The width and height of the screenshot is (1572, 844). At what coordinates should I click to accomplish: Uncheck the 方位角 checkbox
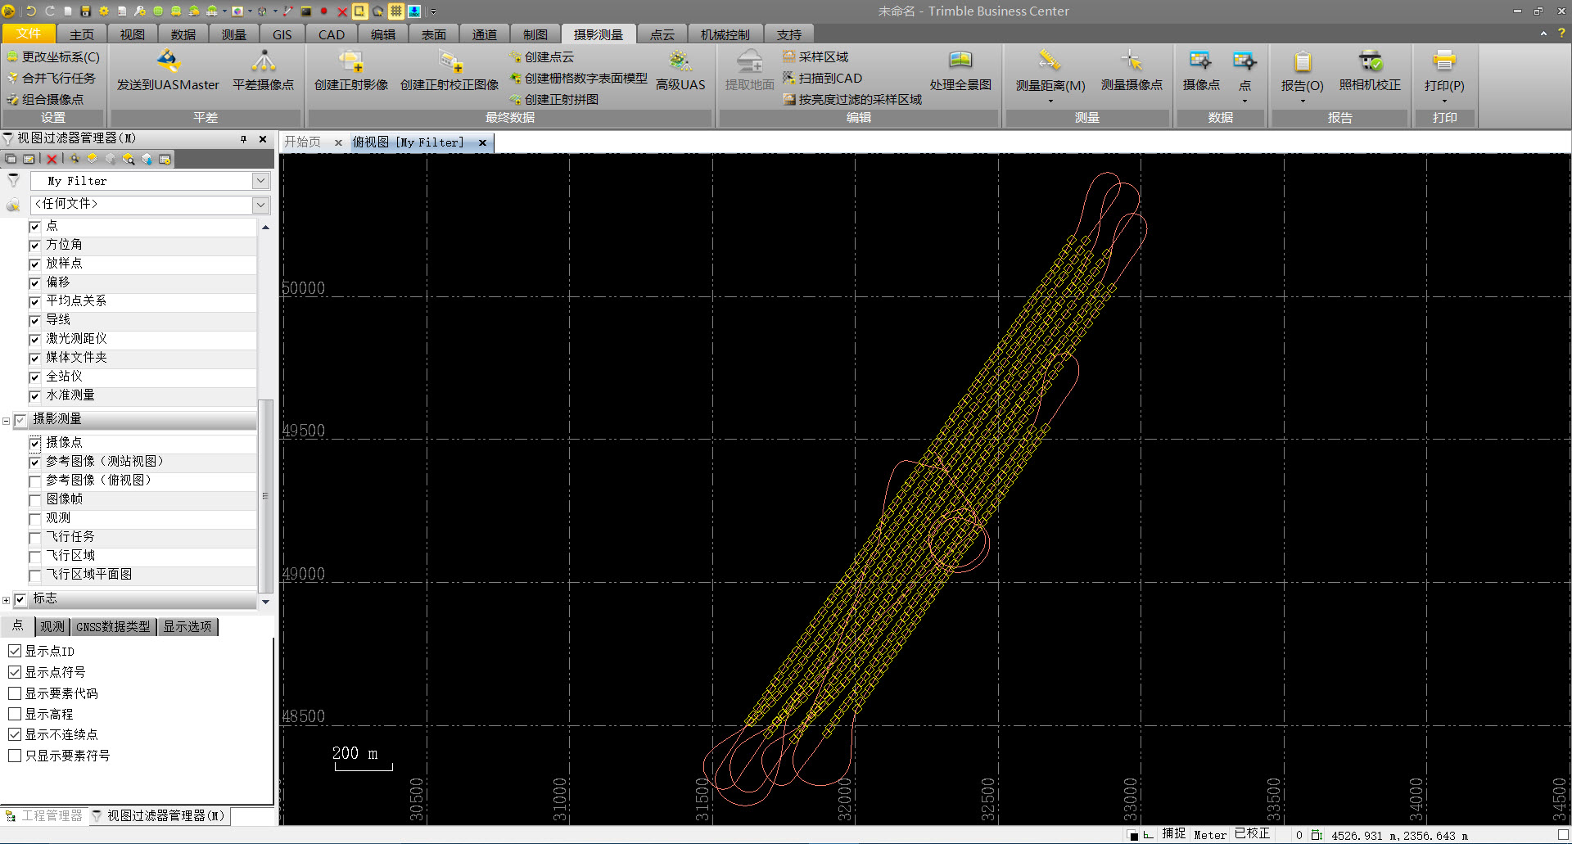click(34, 246)
